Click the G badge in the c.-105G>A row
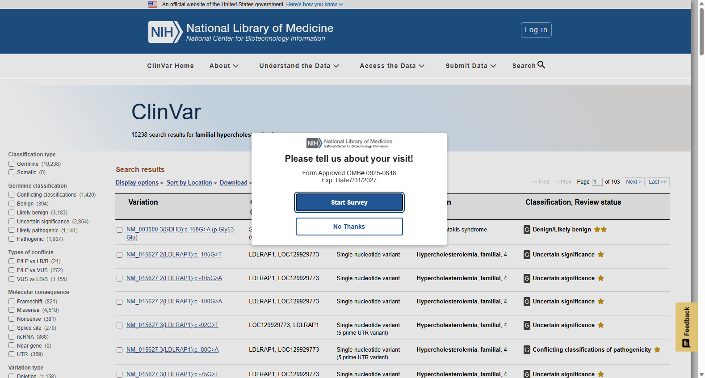The width and height of the screenshot is (705, 378). 527,278
